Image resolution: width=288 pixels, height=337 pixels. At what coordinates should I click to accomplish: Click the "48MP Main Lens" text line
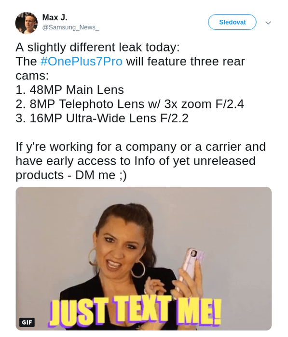tap(70, 90)
